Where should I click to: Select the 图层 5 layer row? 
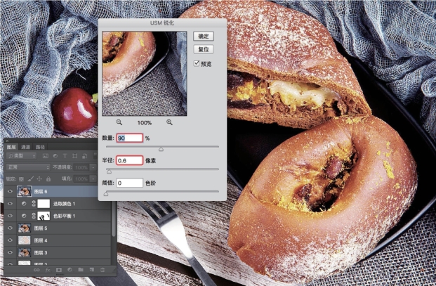pyautogui.click(x=58, y=228)
